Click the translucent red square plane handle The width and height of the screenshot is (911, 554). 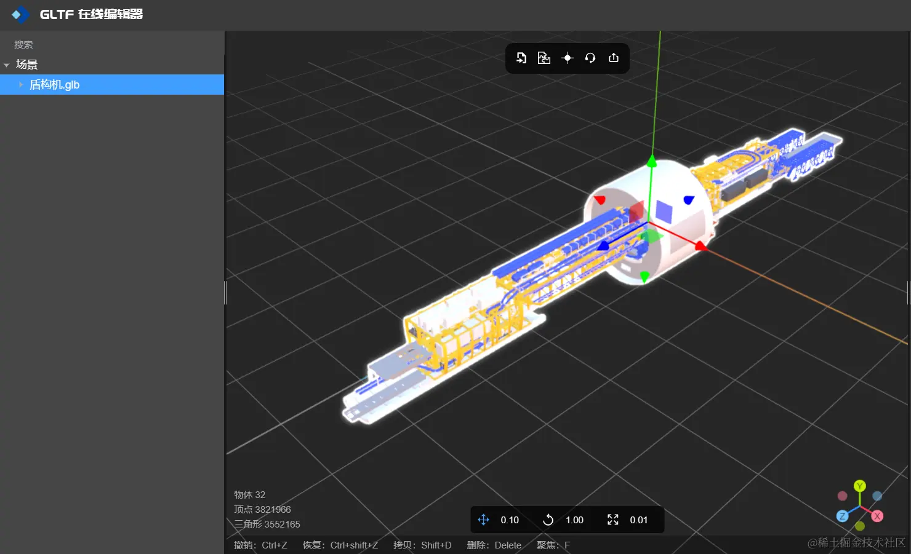(x=636, y=212)
